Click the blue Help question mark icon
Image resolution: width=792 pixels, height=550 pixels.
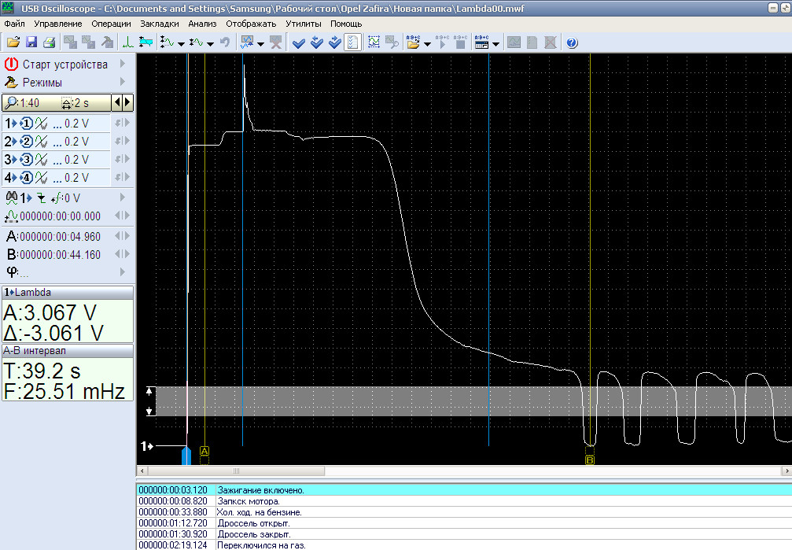[x=572, y=42]
